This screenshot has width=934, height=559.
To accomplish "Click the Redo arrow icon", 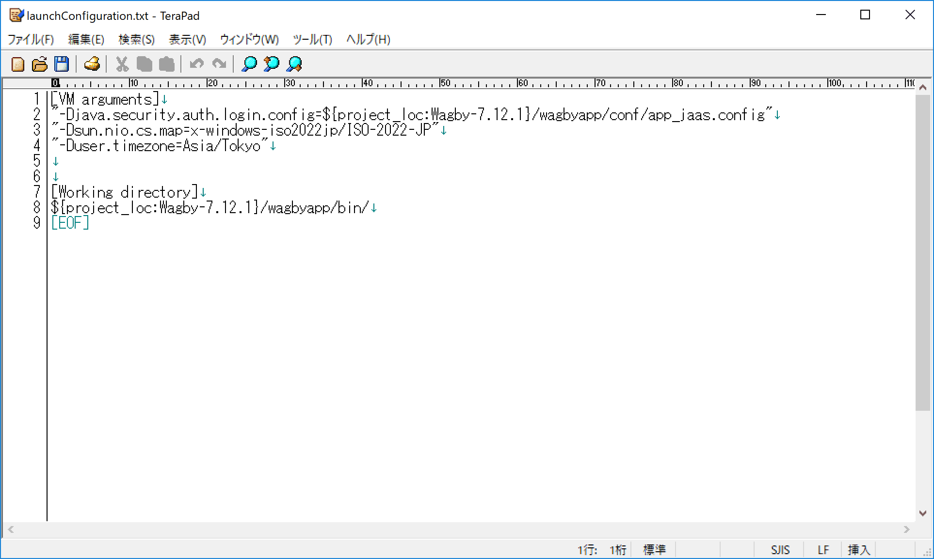I will tap(219, 64).
